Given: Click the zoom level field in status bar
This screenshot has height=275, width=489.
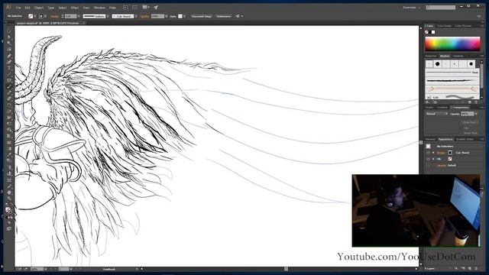Looking at the screenshot, I should pos(37,269).
